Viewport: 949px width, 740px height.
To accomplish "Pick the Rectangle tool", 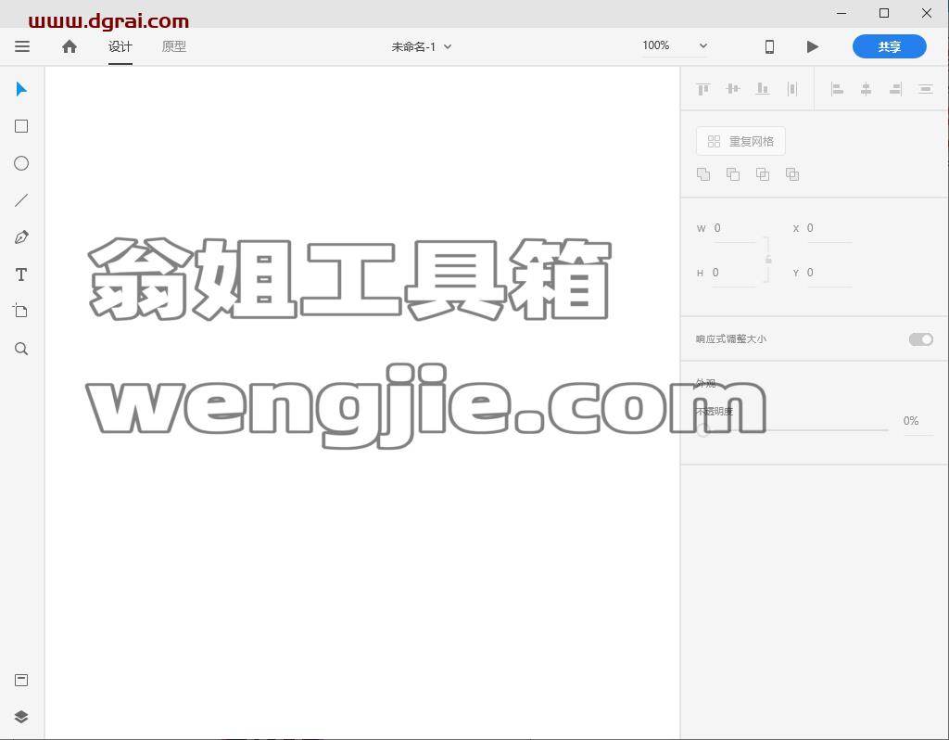I will coord(21,126).
